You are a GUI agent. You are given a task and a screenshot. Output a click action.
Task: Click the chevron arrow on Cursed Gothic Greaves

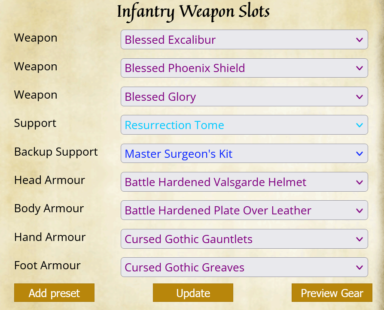pyautogui.click(x=359, y=268)
